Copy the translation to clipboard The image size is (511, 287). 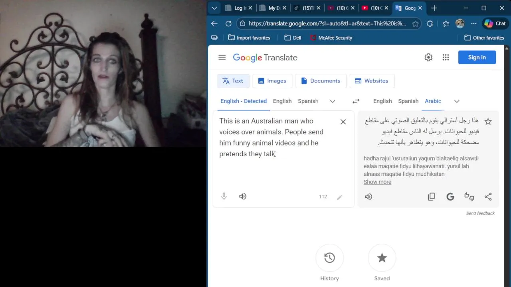431,197
